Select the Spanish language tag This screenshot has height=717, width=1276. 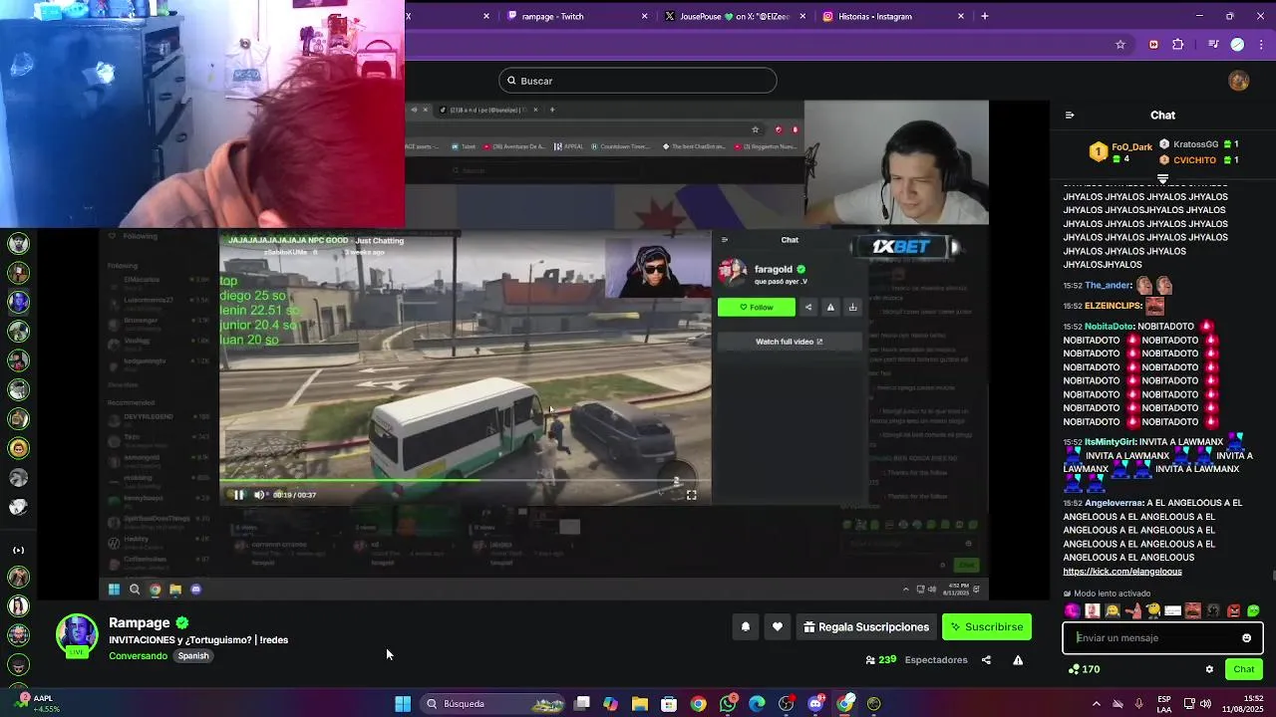click(193, 656)
